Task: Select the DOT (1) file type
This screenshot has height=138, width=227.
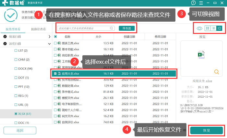Action: 23,78
